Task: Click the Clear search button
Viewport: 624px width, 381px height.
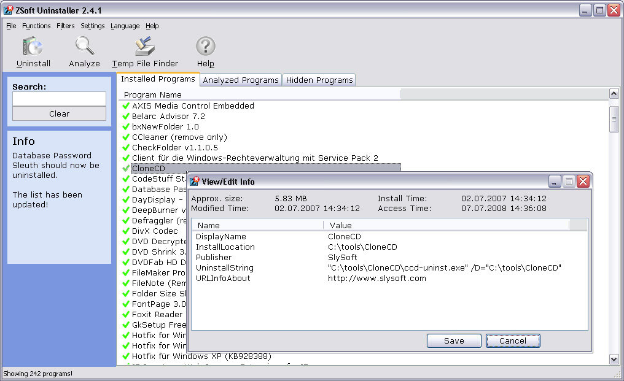Action: point(60,114)
